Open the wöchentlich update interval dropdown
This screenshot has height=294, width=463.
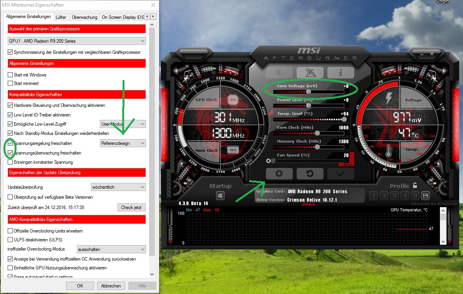point(118,187)
